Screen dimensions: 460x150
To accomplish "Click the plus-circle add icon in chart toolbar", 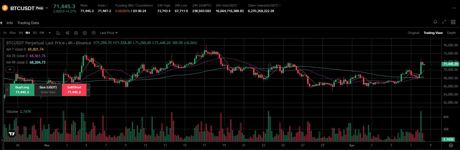I will 85,33.
